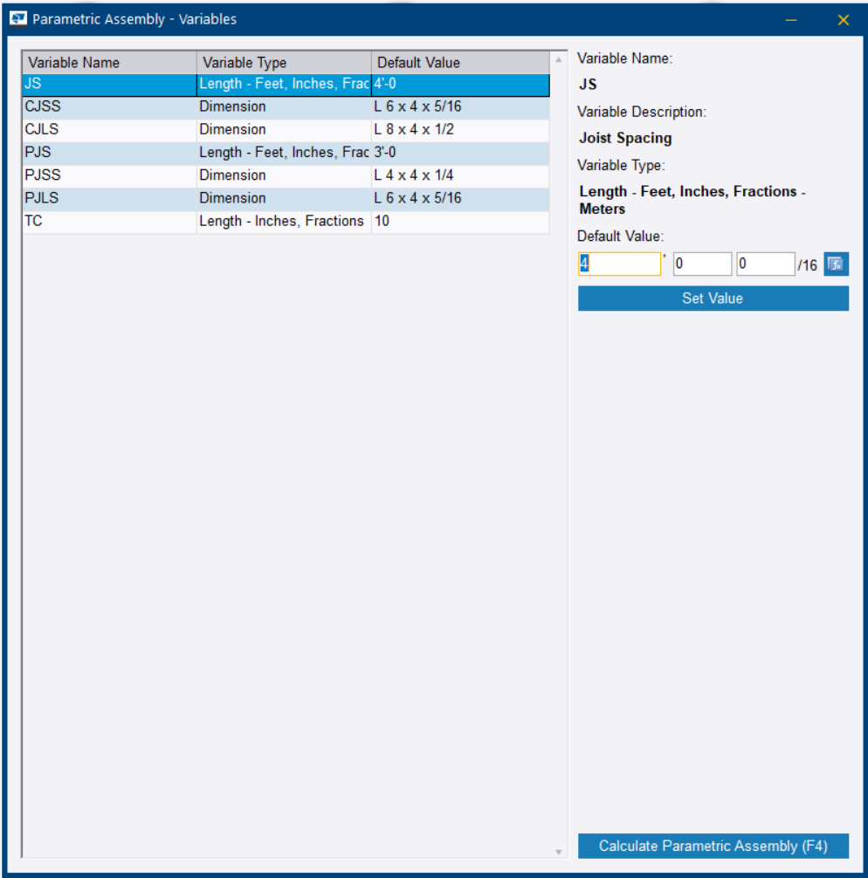The width and height of the screenshot is (868, 878).
Task: Select the PJS variable row
Action: pos(286,153)
